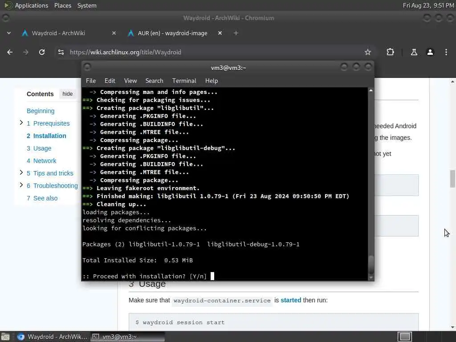Go back in Chromium
Image resolution: width=456 pixels, height=342 pixels.
tap(10, 52)
